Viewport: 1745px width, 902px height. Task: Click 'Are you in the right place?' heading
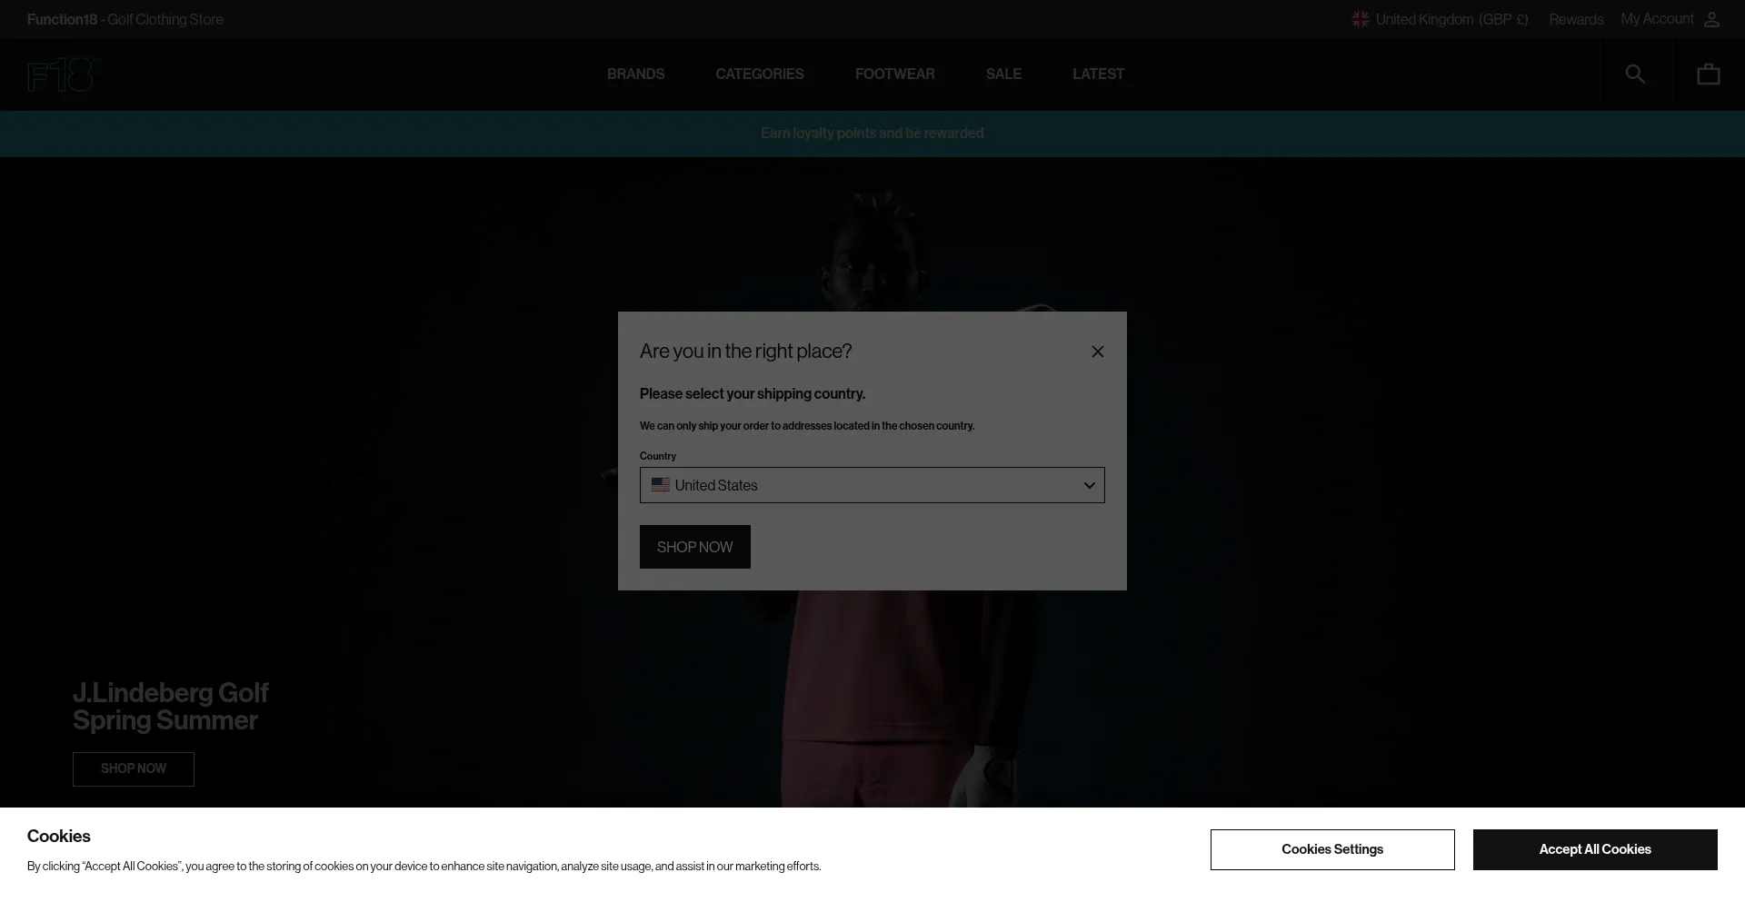click(x=745, y=352)
